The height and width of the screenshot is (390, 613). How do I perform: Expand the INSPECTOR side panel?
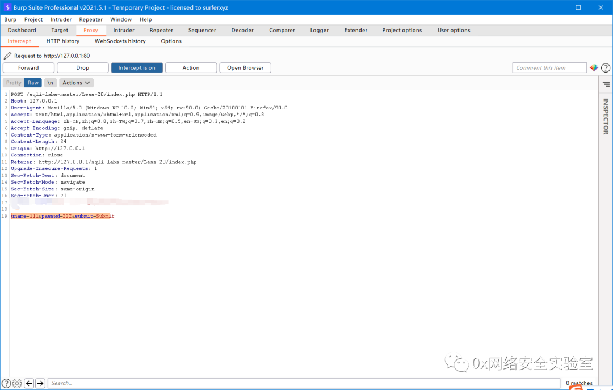606,116
